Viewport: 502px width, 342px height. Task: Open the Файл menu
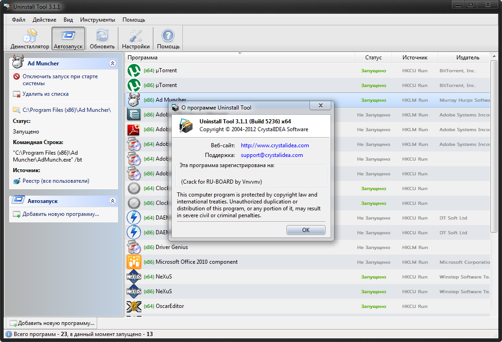click(19, 20)
